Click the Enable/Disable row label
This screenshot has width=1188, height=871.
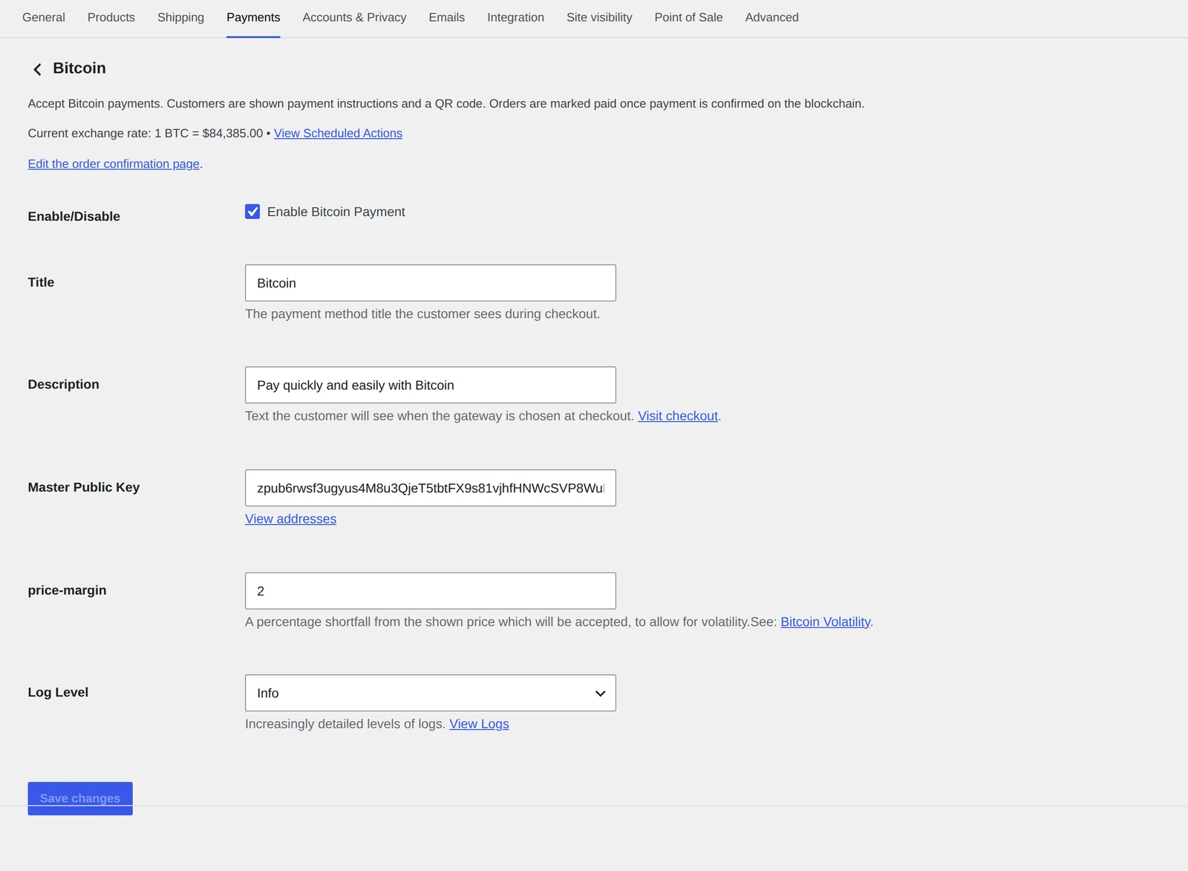(x=74, y=216)
